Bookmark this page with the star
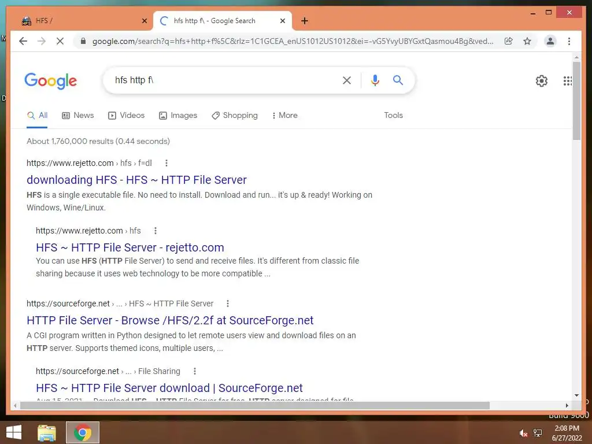 point(527,41)
